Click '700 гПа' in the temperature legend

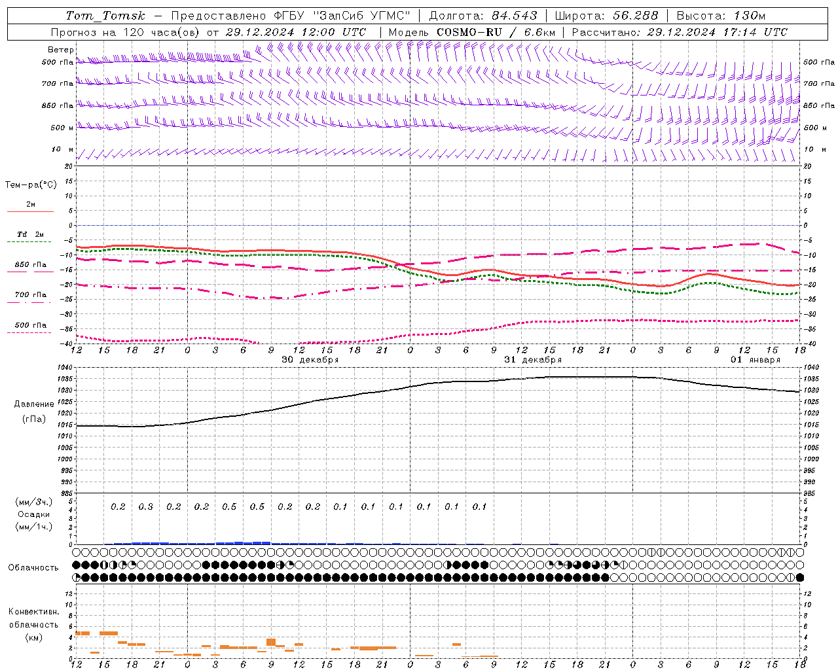tap(31, 295)
